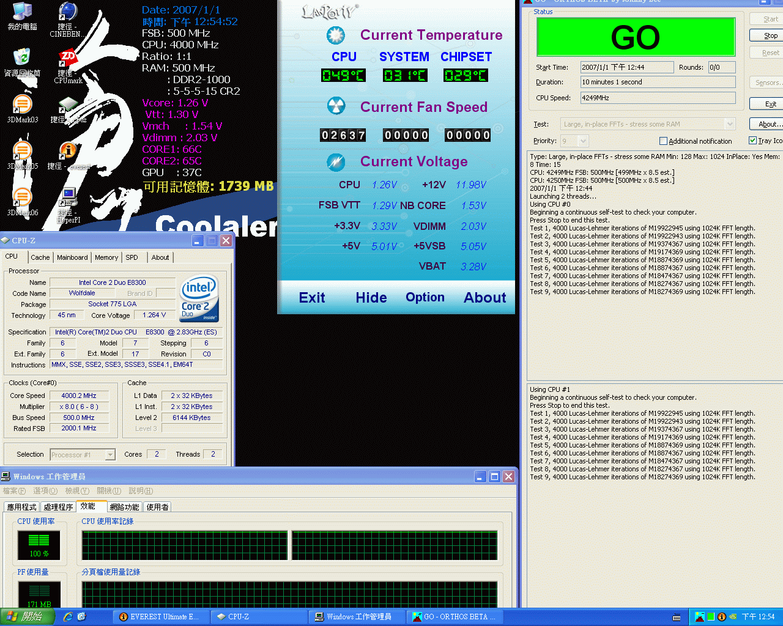Open the 網路功能 tab in Task Manager

[125, 507]
